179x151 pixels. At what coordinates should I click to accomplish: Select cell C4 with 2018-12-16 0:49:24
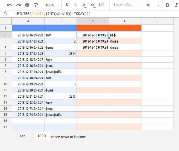(93, 47)
